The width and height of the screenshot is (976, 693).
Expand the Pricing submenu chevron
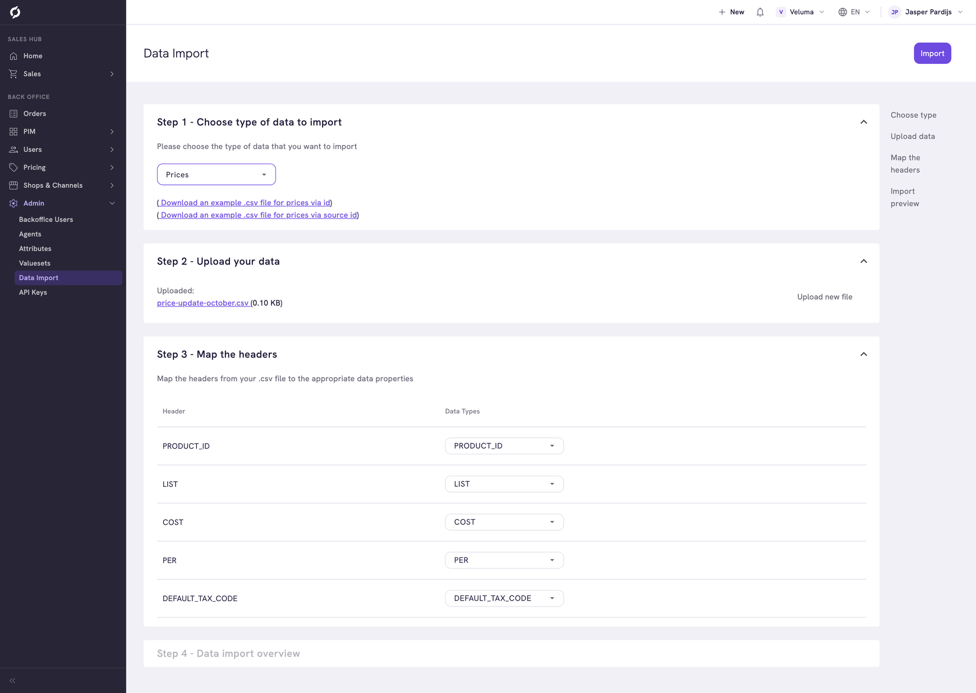click(112, 168)
